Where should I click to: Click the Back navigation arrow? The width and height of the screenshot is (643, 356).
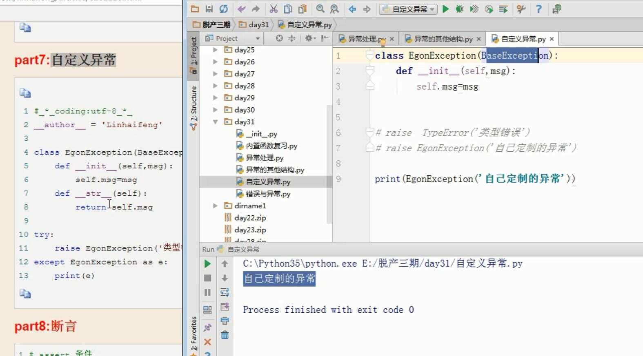(352, 9)
